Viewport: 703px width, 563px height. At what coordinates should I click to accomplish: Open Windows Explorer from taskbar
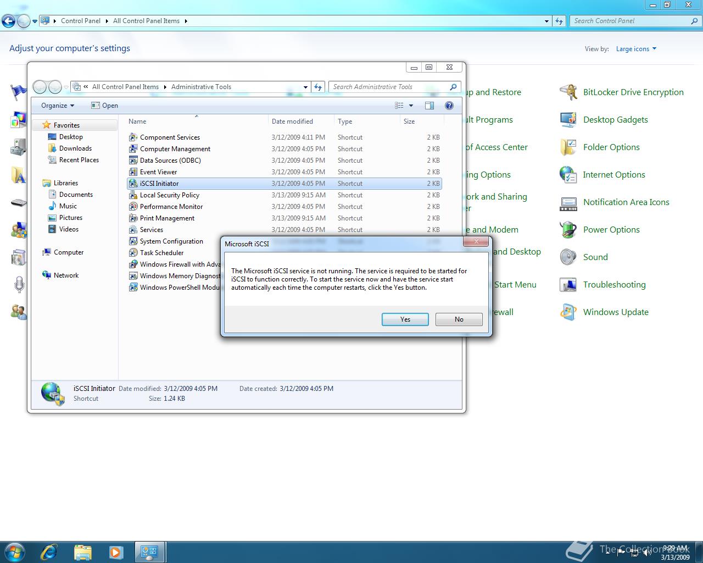coord(82,551)
